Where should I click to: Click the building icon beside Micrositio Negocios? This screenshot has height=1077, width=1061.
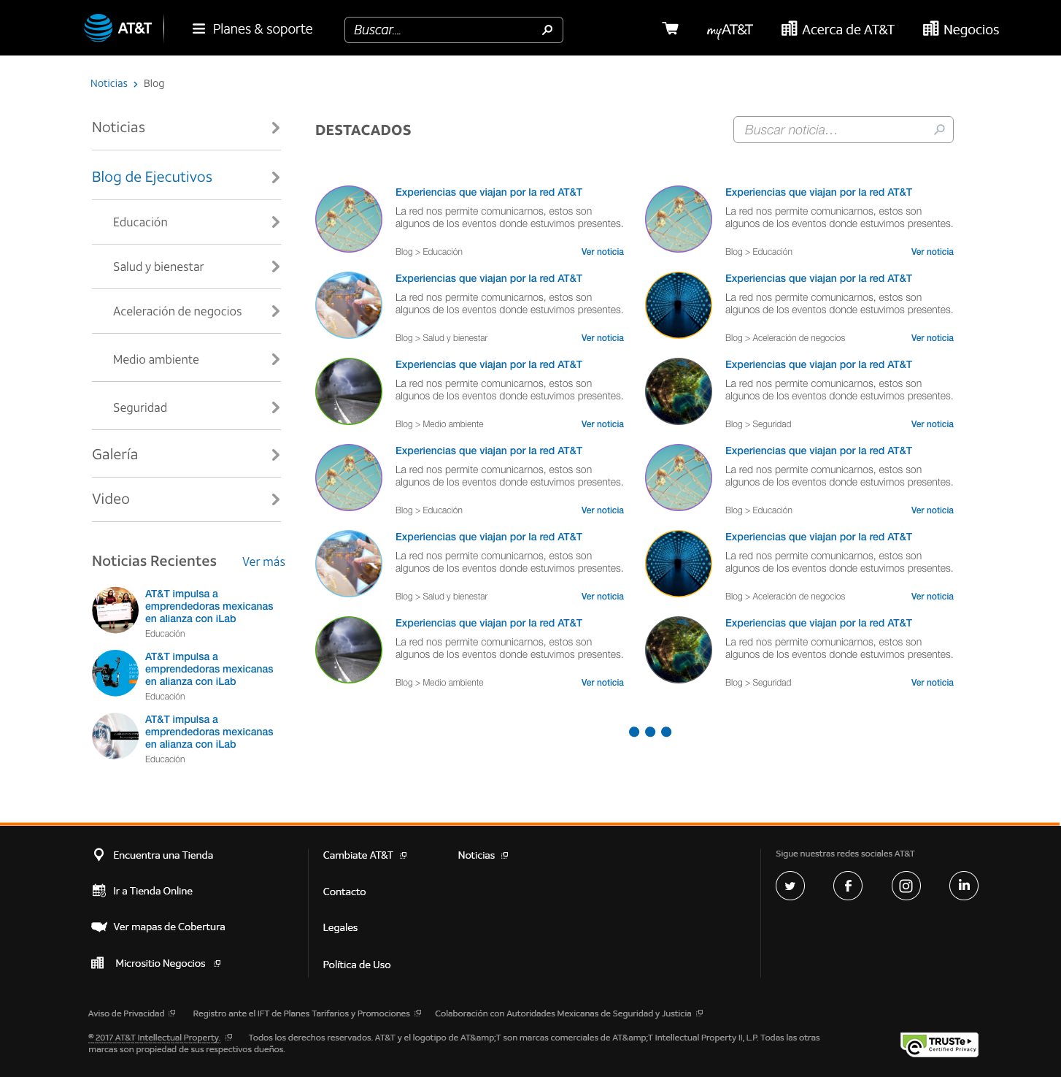click(x=97, y=963)
